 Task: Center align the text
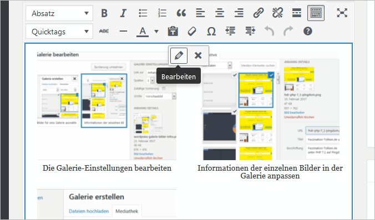220,13
